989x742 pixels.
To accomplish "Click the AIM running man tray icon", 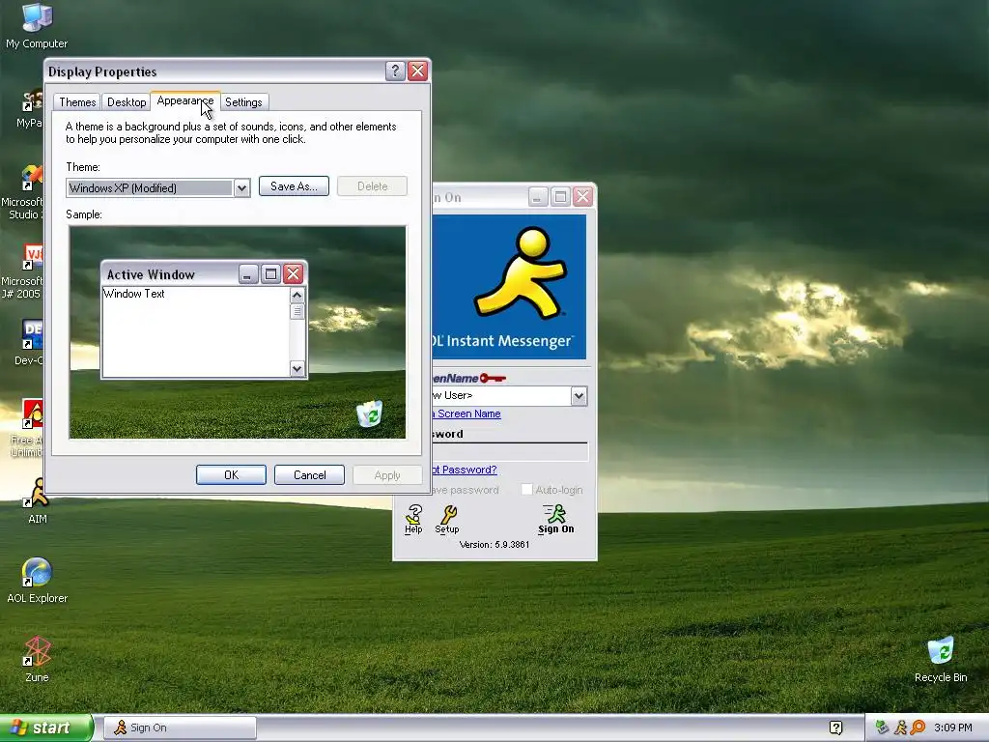I will 900,728.
